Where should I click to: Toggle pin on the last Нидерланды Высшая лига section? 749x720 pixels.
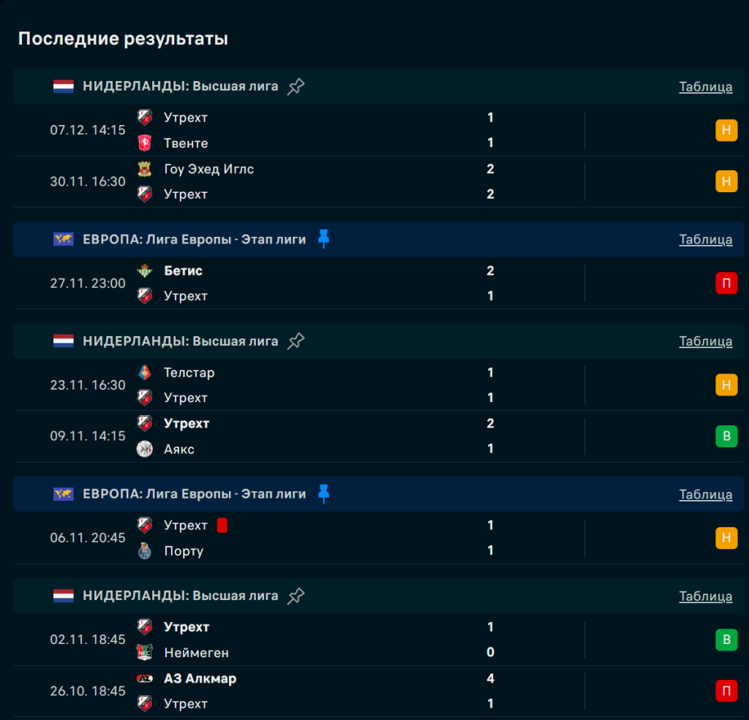point(296,596)
